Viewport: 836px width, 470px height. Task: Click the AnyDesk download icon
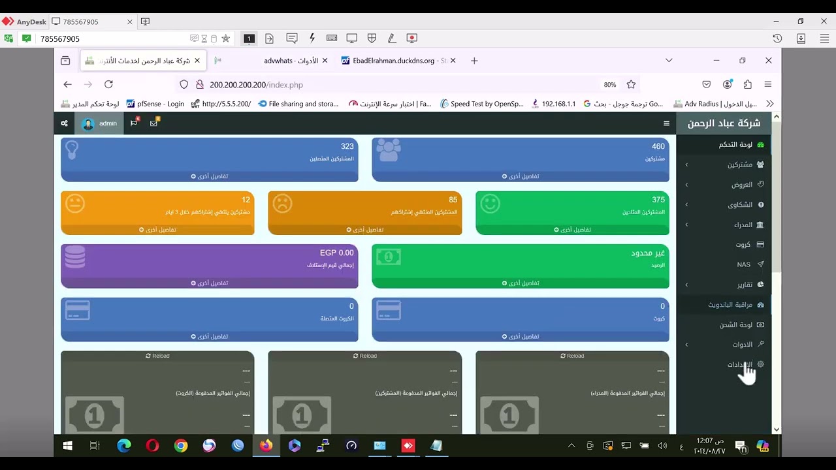point(801,39)
